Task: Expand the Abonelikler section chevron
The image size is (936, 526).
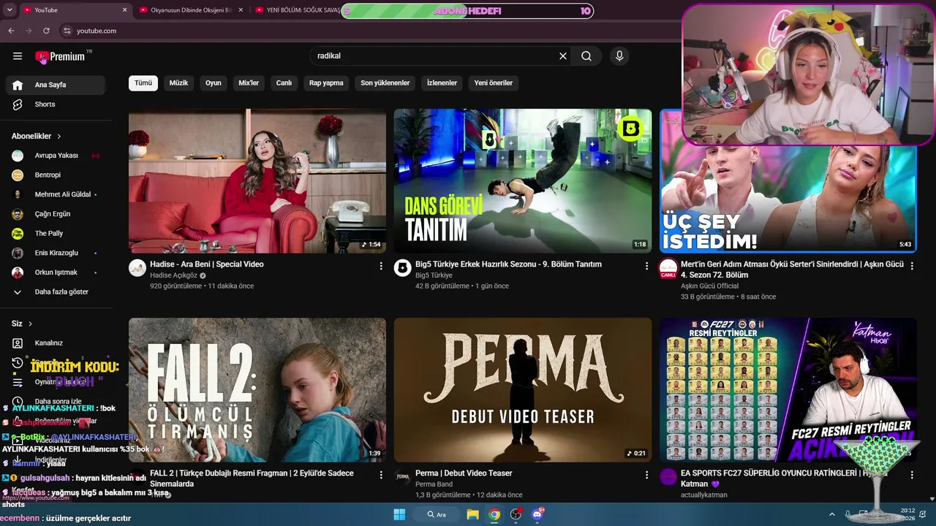Action: [59, 137]
